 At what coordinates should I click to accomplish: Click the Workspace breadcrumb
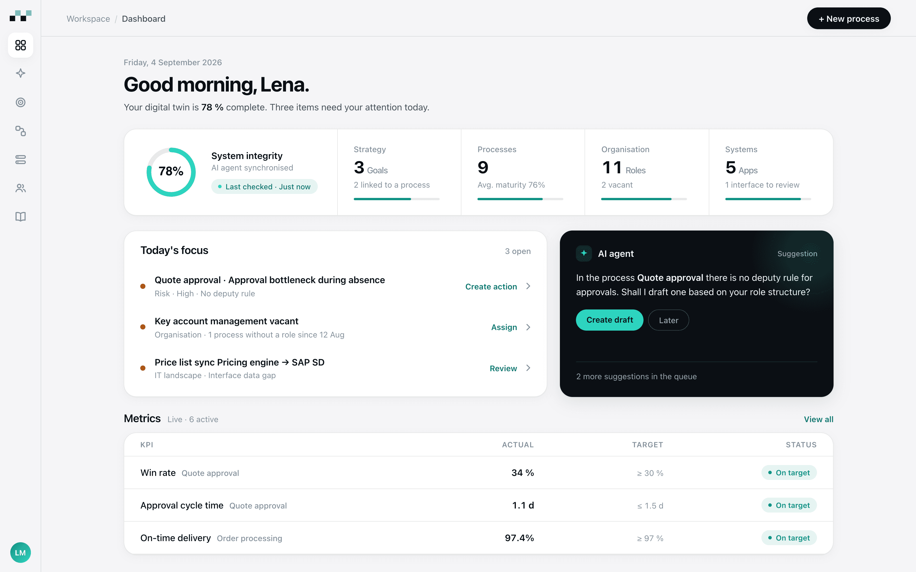(x=88, y=19)
